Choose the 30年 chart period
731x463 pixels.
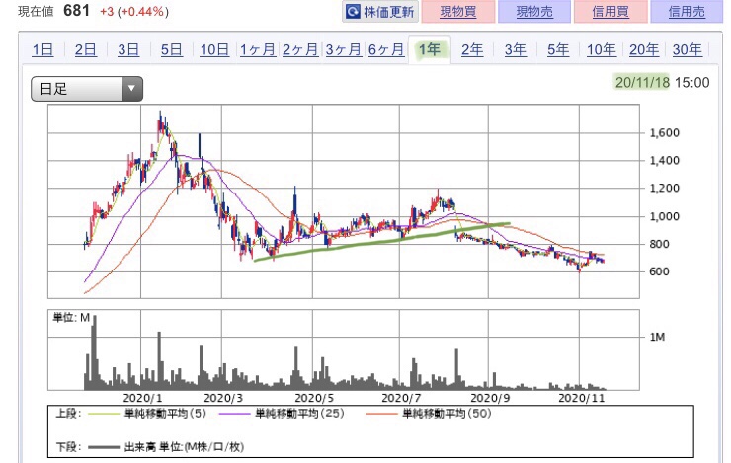[x=688, y=49]
